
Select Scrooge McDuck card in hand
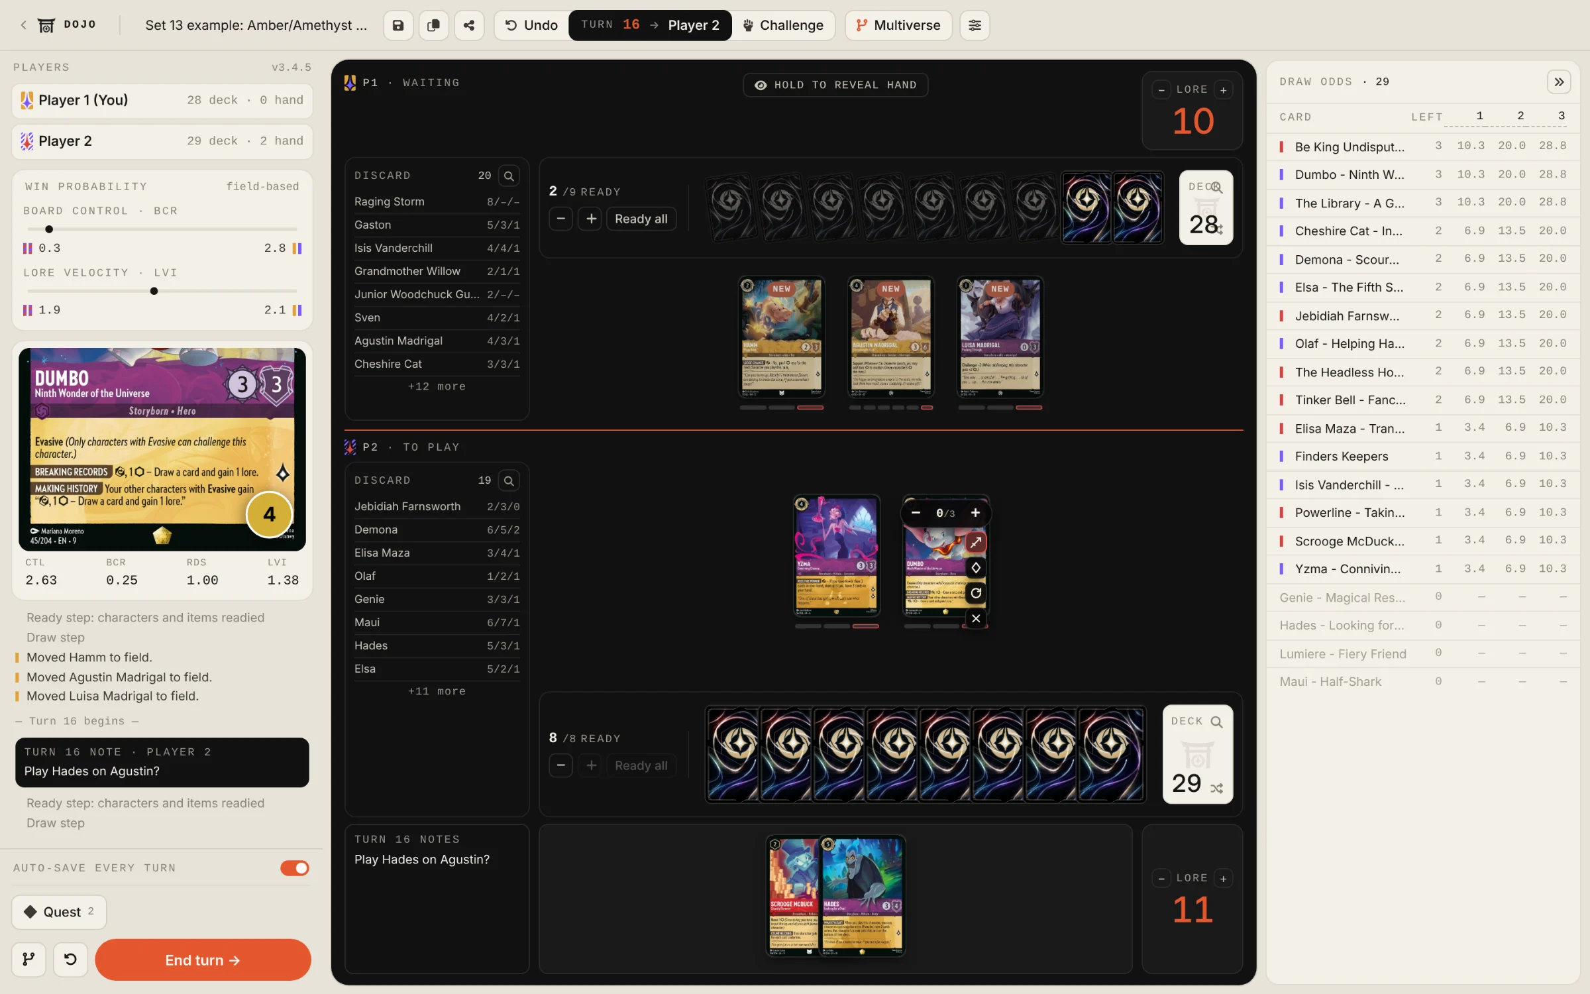[x=793, y=896]
